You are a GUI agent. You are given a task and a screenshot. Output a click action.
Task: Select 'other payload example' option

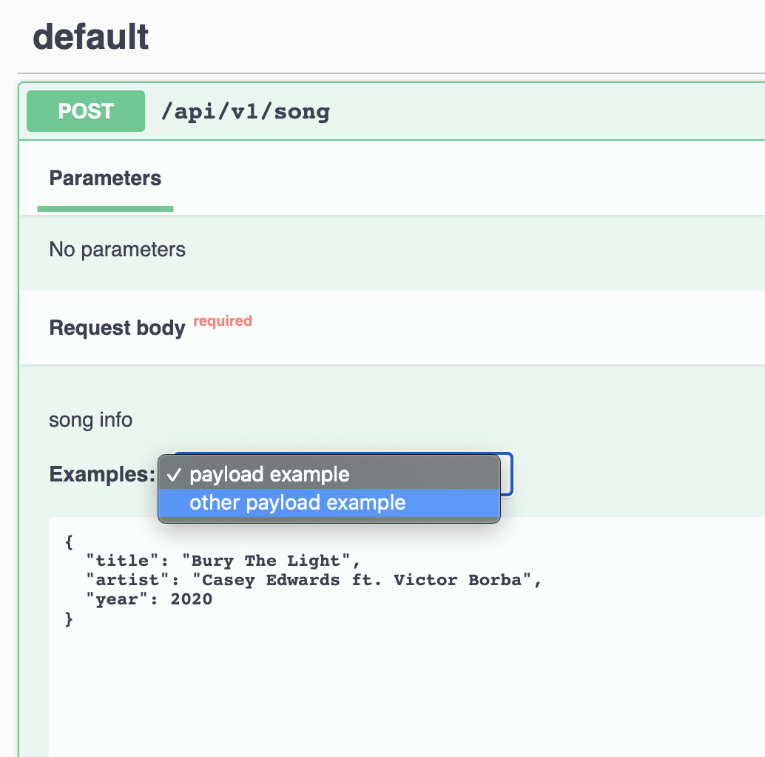pyautogui.click(x=329, y=502)
